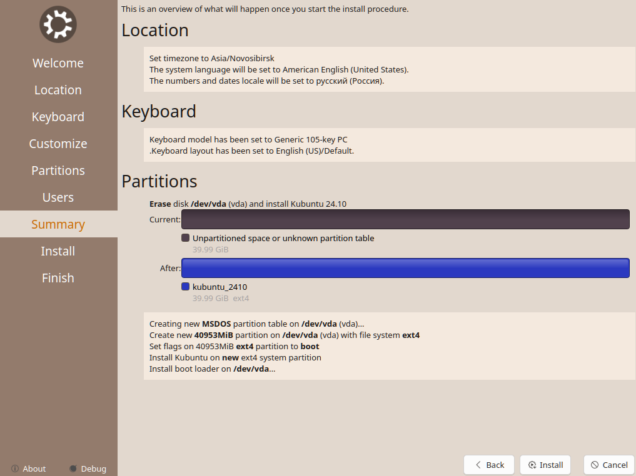Click the Kubuntu gear logo
The width and height of the screenshot is (636, 476).
(58, 24)
